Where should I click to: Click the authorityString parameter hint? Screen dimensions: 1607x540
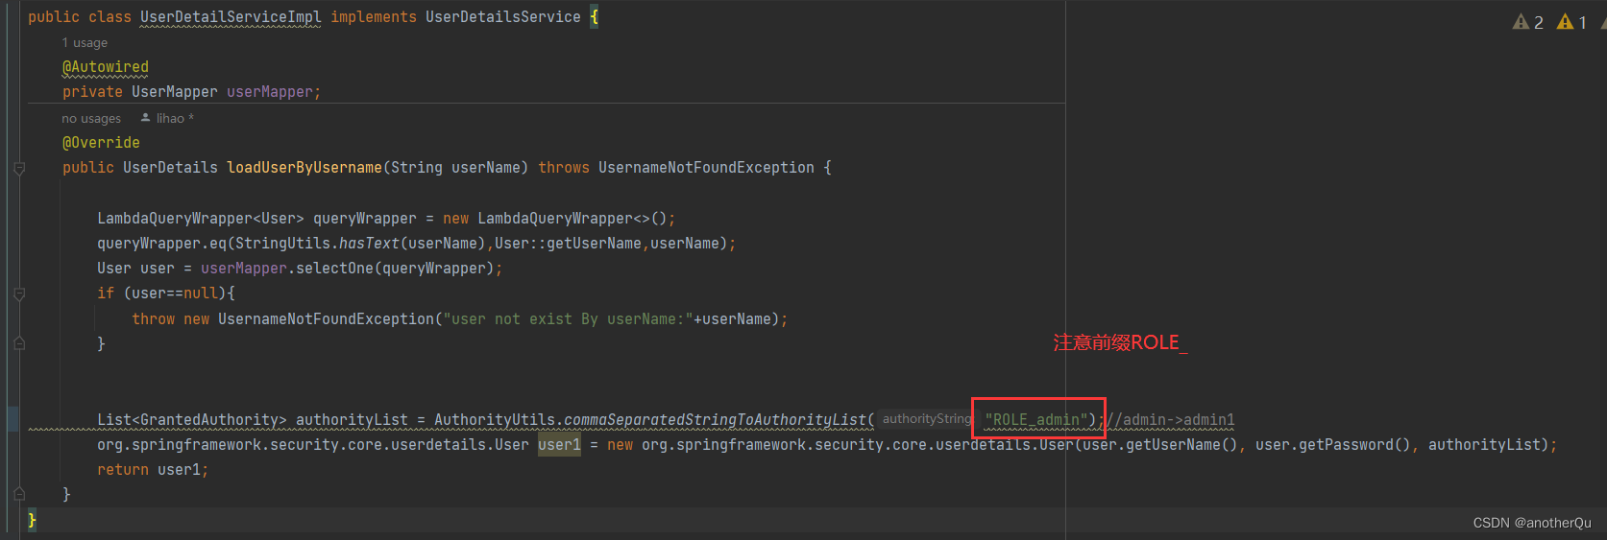click(x=927, y=419)
